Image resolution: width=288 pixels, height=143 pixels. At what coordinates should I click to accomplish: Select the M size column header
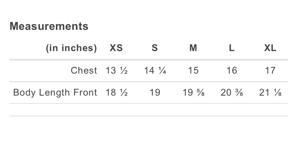tap(193, 48)
